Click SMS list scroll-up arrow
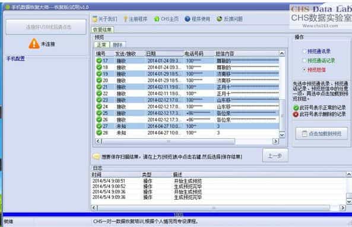The height and width of the screenshot is (227, 352). [282, 53]
